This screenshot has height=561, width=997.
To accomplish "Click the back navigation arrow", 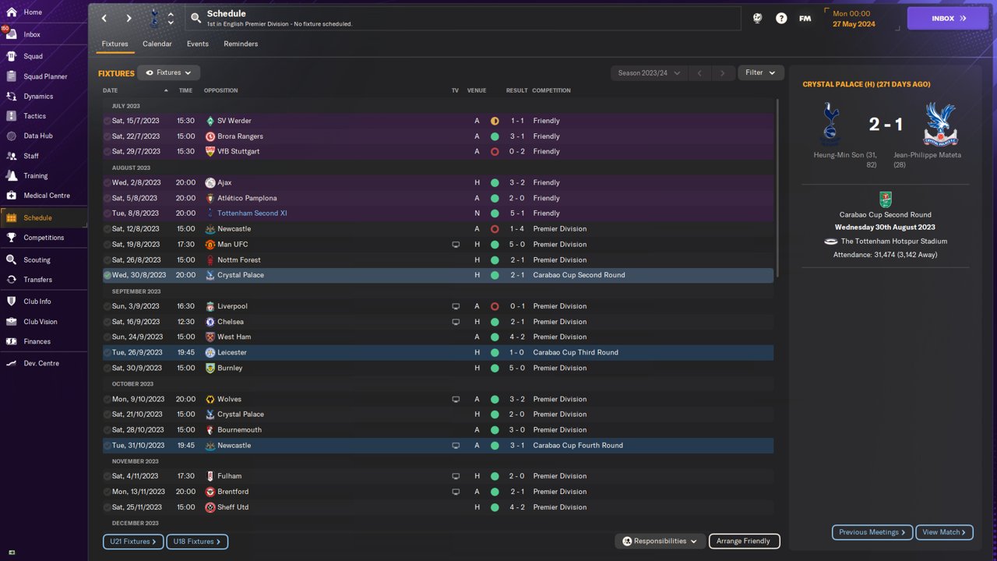I will (104, 18).
